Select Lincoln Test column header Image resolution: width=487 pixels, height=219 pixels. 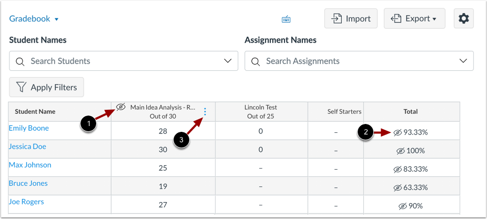[261, 112]
